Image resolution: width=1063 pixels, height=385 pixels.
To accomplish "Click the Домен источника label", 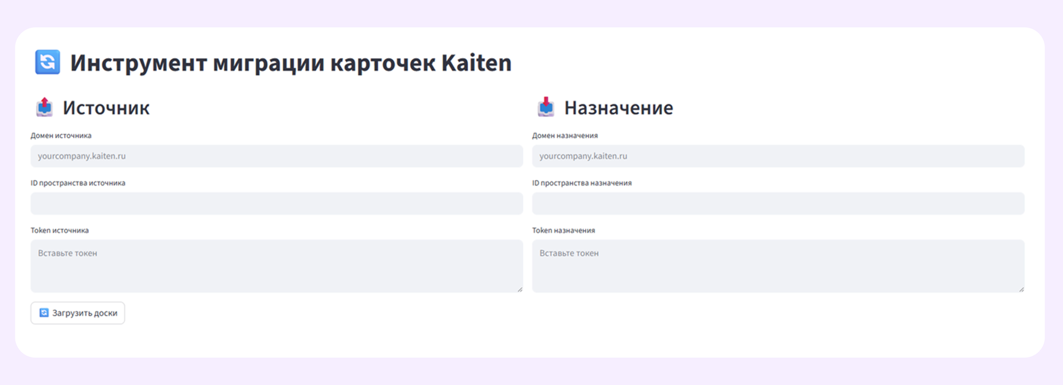I will click(x=61, y=136).
